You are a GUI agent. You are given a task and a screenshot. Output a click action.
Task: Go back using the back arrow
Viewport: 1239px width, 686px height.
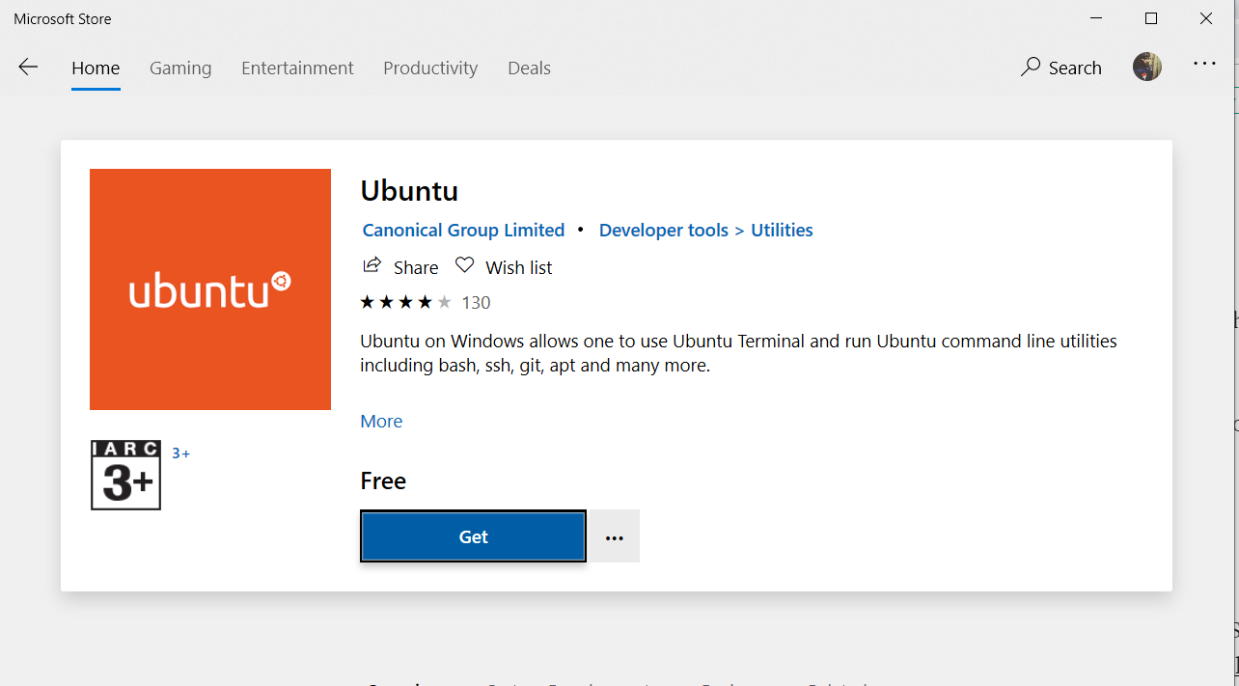pos(28,67)
